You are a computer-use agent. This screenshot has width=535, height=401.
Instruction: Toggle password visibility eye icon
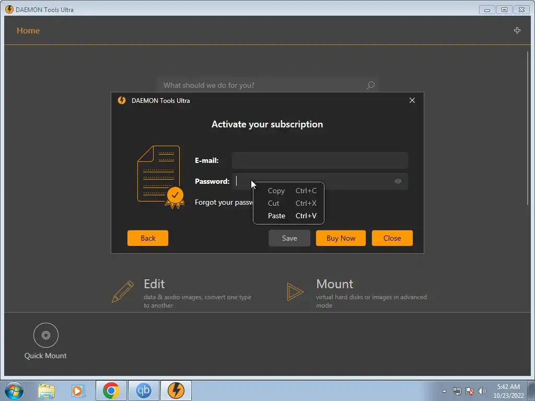(x=398, y=181)
